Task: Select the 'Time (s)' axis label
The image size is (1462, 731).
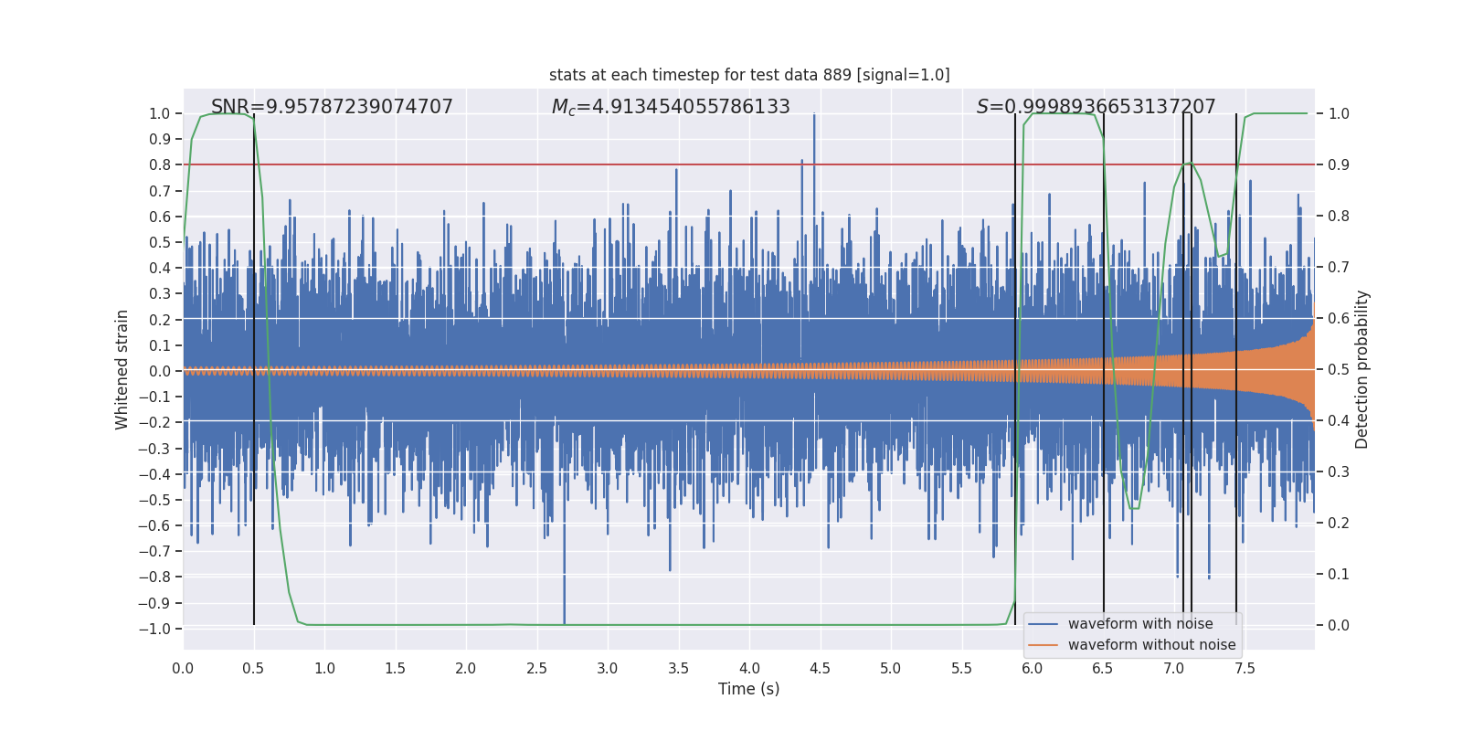Action: [749, 689]
